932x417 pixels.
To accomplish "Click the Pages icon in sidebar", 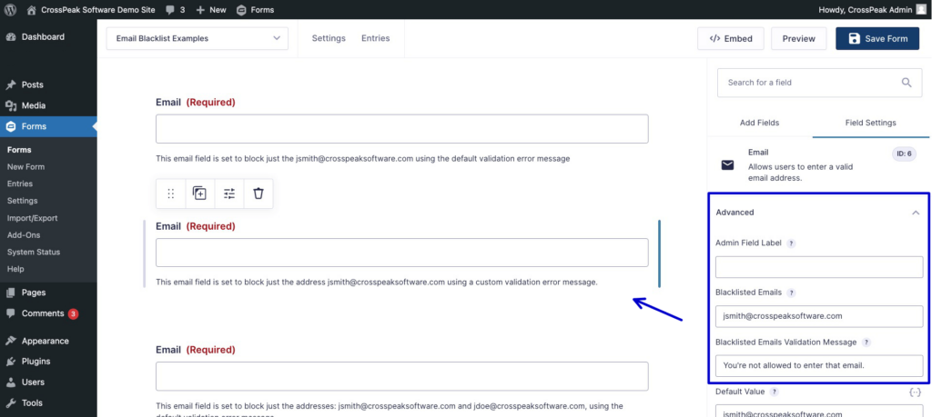I will point(11,293).
